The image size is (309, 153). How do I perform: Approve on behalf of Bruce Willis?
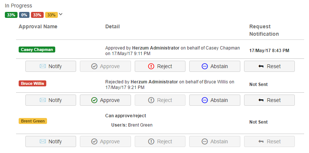[105, 100]
